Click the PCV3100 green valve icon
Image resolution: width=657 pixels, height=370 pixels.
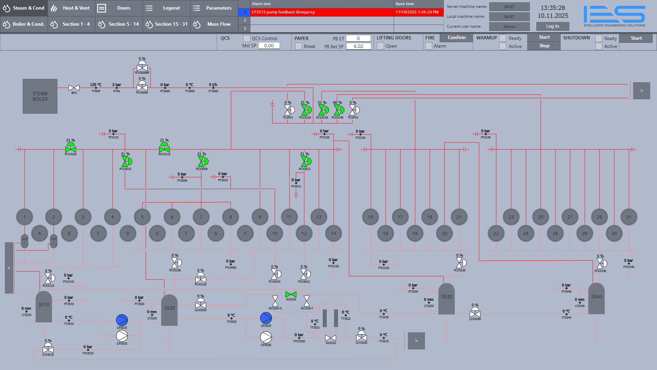coord(70,149)
